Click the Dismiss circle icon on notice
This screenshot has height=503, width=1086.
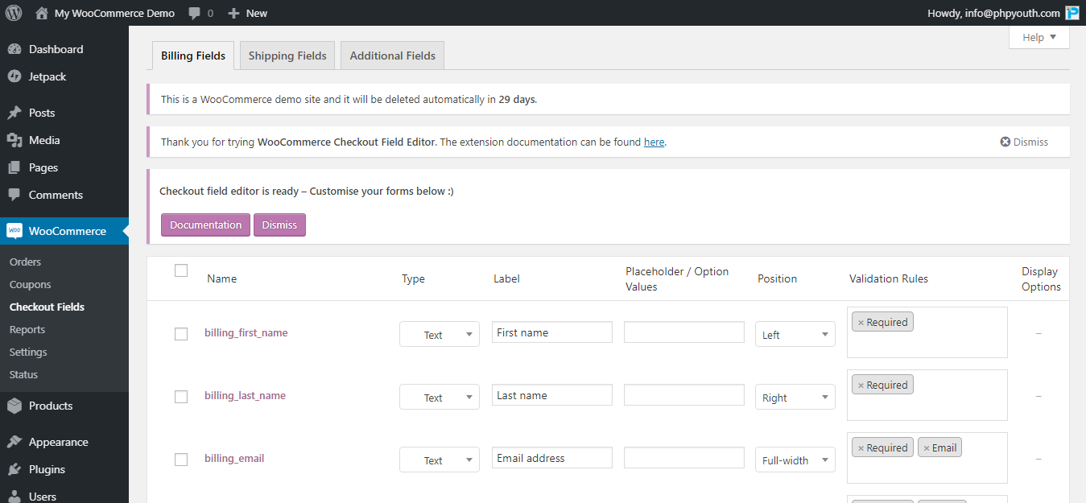pyautogui.click(x=1004, y=141)
